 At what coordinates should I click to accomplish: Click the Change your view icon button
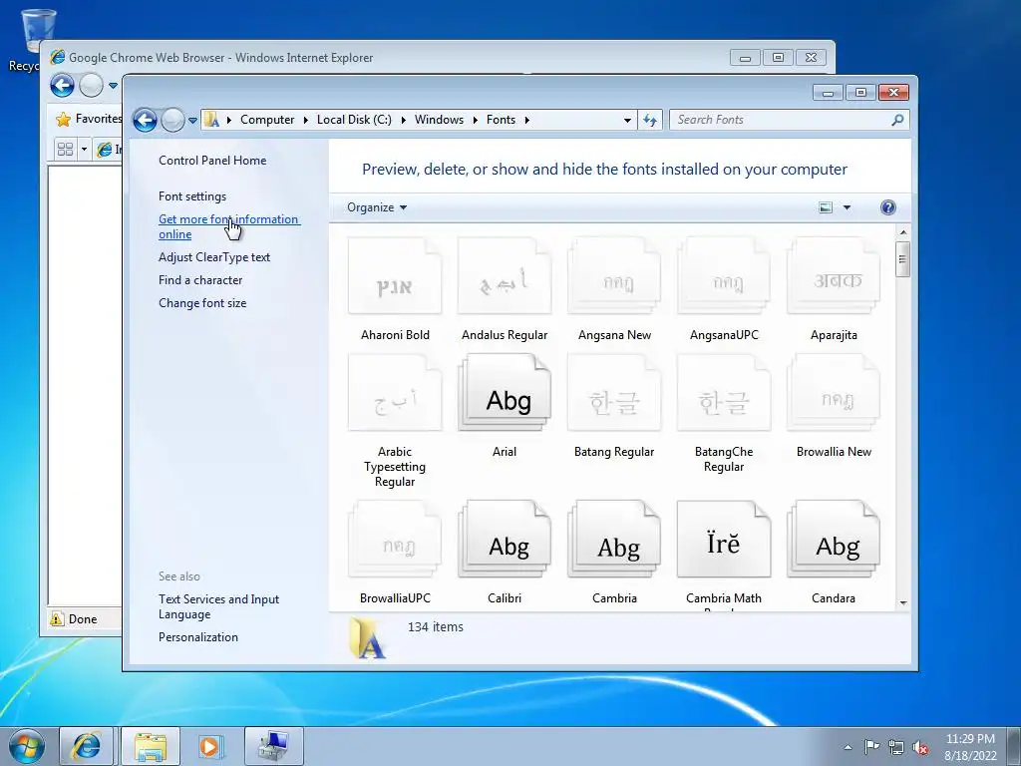[x=826, y=207]
